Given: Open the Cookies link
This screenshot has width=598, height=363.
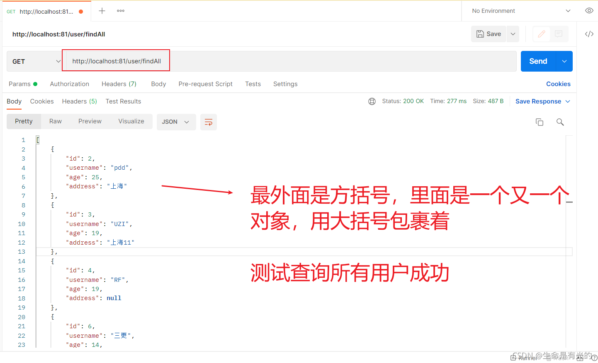Looking at the screenshot, I should [558, 84].
